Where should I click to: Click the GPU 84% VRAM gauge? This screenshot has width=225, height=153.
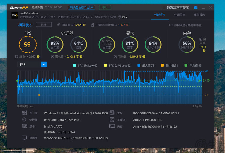tap(153, 44)
